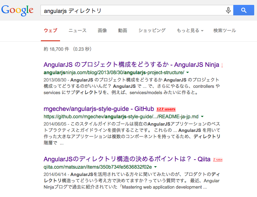Click the 2 users badge beside Qiita result
Viewport: 257px width, 197px height.
click(x=218, y=159)
